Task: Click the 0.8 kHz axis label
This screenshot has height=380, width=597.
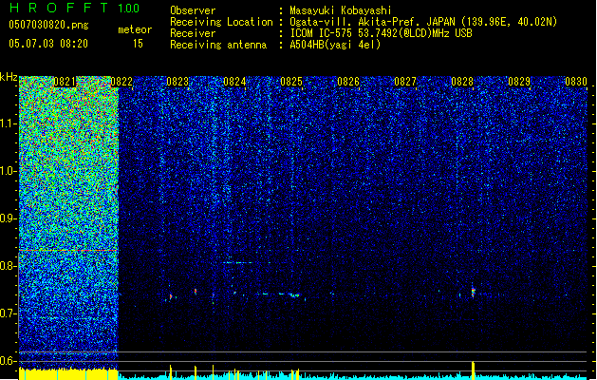Action: [9, 266]
